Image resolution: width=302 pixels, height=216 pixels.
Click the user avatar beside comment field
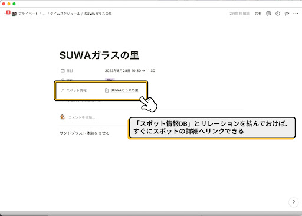[x=63, y=117]
